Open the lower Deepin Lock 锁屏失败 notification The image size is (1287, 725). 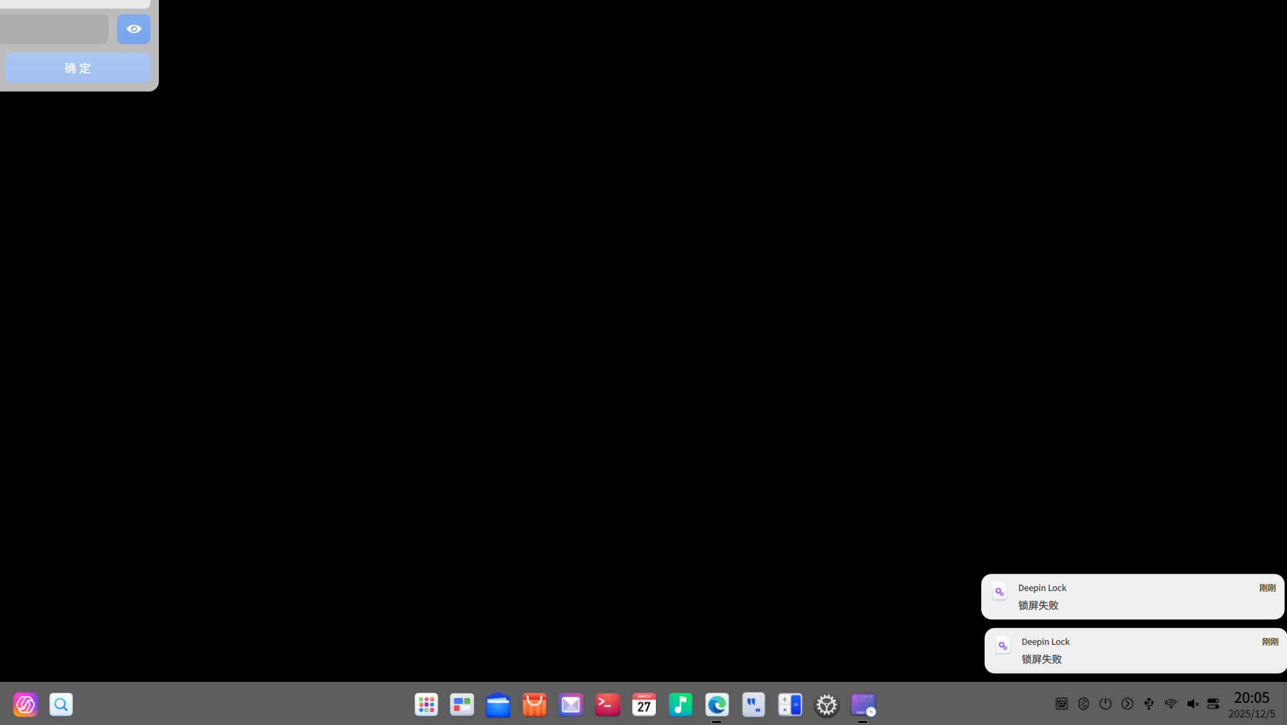pyautogui.click(x=1135, y=650)
